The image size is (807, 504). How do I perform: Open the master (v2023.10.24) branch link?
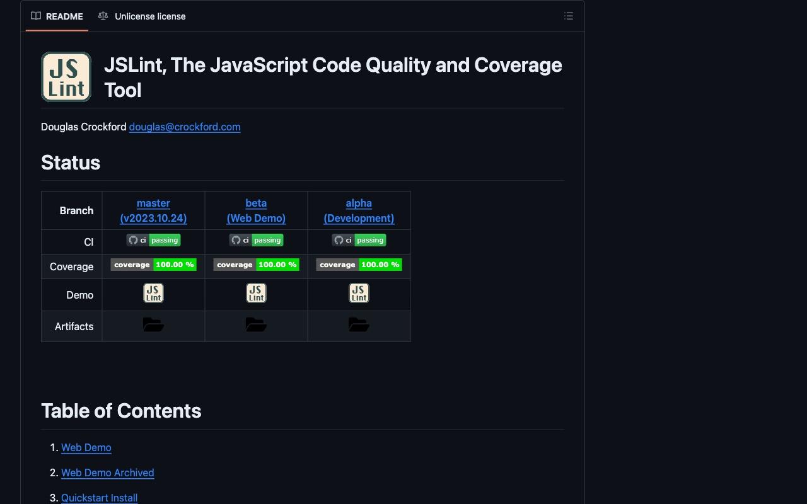pyautogui.click(x=153, y=210)
